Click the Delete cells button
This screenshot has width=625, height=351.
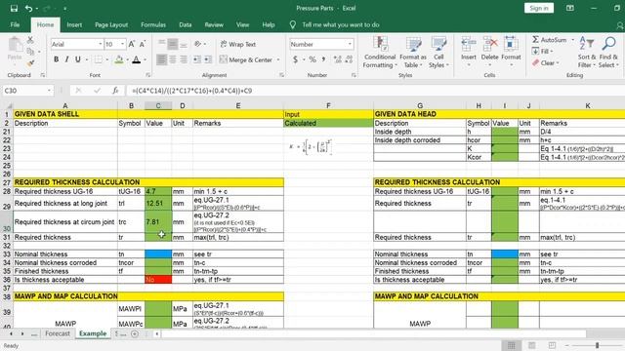[x=489, y=52]
